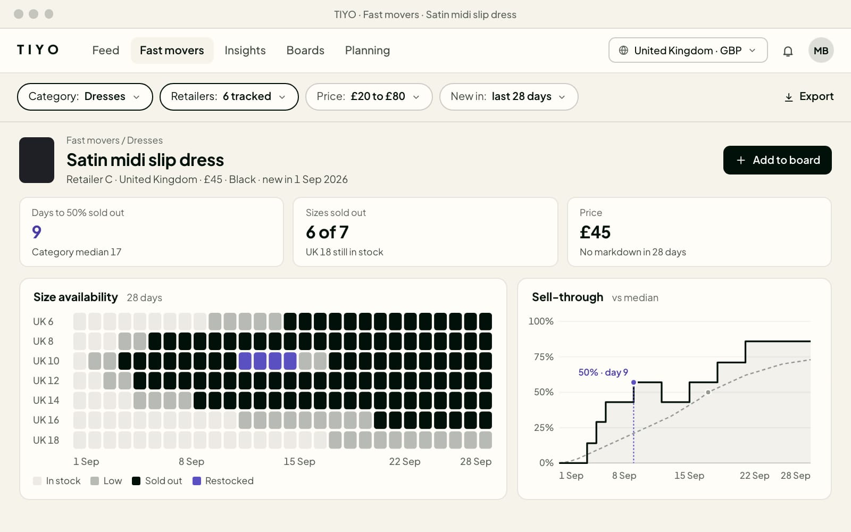This screenshot has height=532, width=851.
Task: Click the Export button label
Action: pos(816,97)
